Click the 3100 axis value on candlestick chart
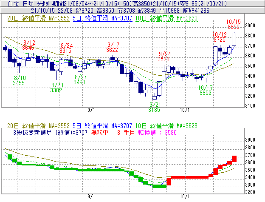The width and height of the screenshot is (265, 202). point(250,106)
